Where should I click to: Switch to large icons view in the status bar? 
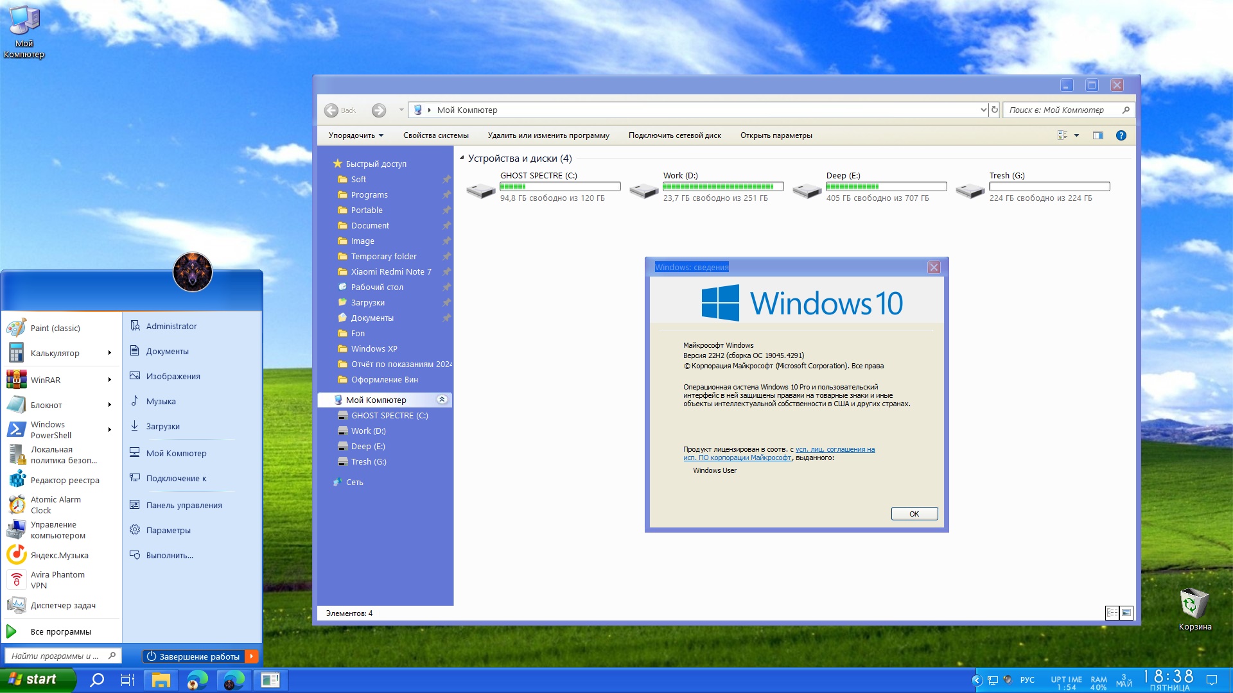(x=1126, y=613)
